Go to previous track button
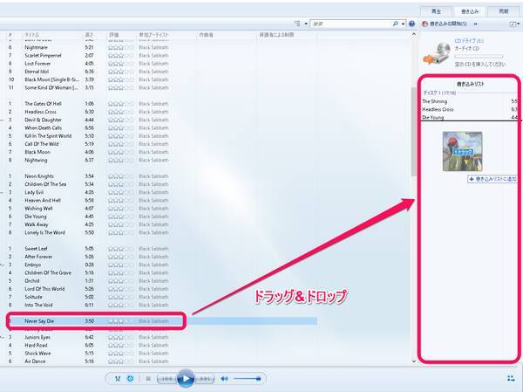 click(166, 379)
